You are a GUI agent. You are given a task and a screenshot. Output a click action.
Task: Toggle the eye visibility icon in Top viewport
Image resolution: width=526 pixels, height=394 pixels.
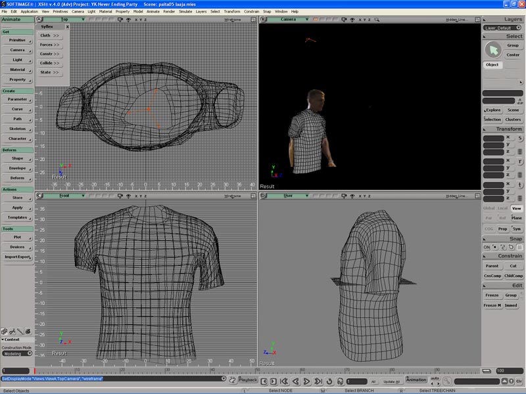128,20
